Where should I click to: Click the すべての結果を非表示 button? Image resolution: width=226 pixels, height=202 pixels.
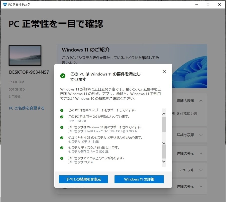(x=83, y=179)
